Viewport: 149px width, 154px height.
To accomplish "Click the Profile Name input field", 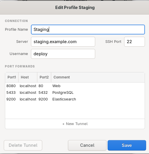I will [x=88, y=30].
